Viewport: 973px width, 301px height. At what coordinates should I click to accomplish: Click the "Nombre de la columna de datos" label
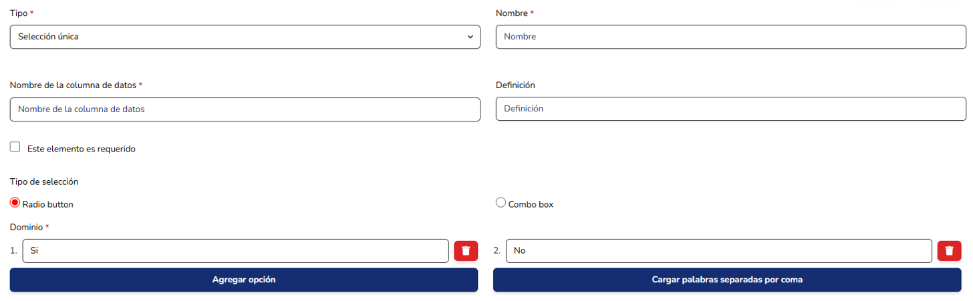[74, 85]
